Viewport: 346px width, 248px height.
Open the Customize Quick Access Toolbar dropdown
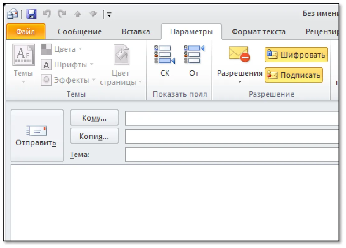click(x=109, y=15)
